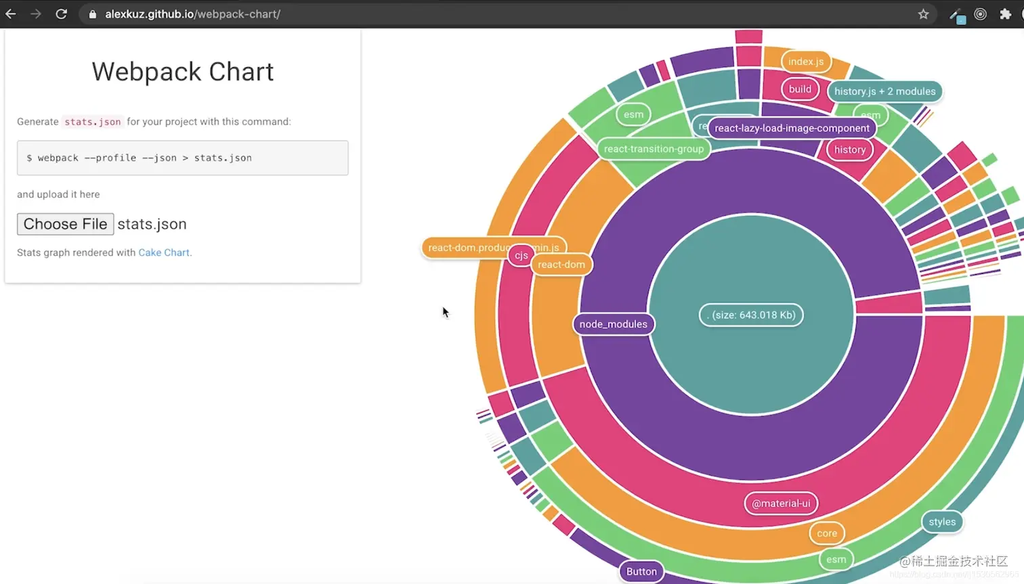Click the chosen file name stats.json
Viewport: 1024px width, 584px height.
coord(152,224)
